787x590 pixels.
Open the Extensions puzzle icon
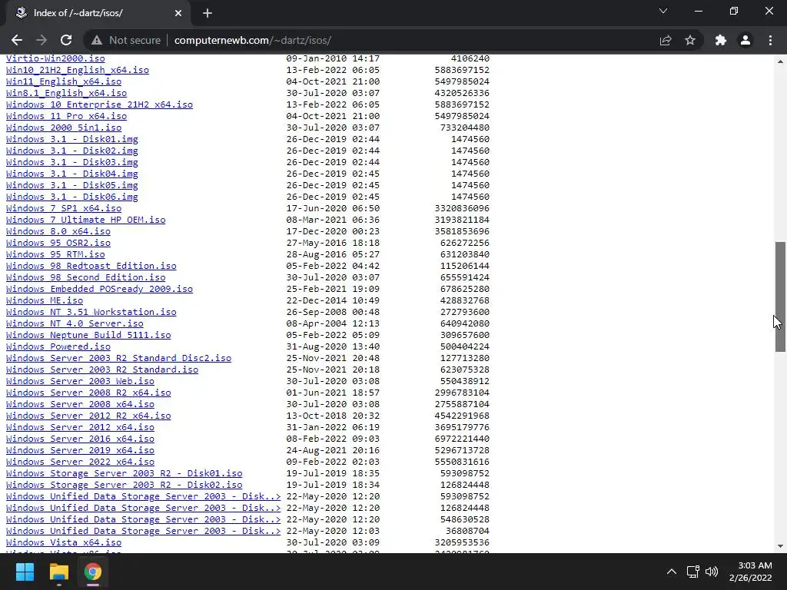pyautogui.click(x=721, y=40)
